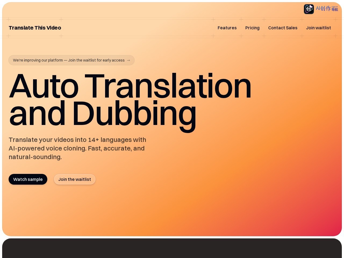Open the Pricing nav link

(252, 28)
